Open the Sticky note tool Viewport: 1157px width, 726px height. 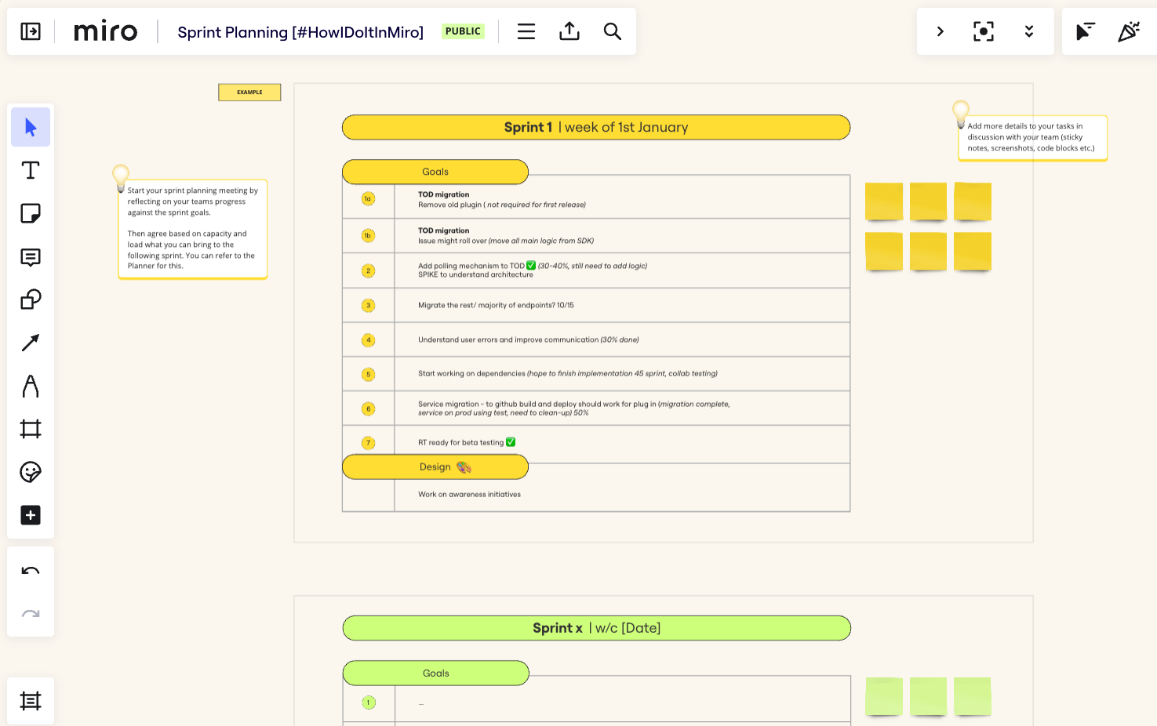(x=30, y=213)
